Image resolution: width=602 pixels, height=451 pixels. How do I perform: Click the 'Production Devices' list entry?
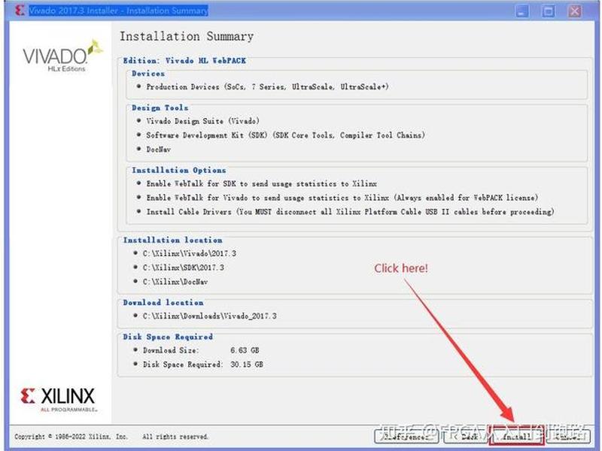(x=267, y=86)
